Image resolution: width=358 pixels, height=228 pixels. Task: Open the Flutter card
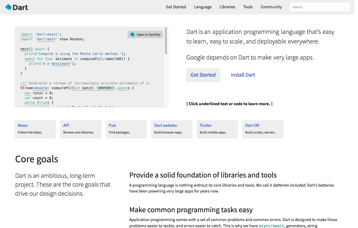pyautogui.click(x=217, y=129)
